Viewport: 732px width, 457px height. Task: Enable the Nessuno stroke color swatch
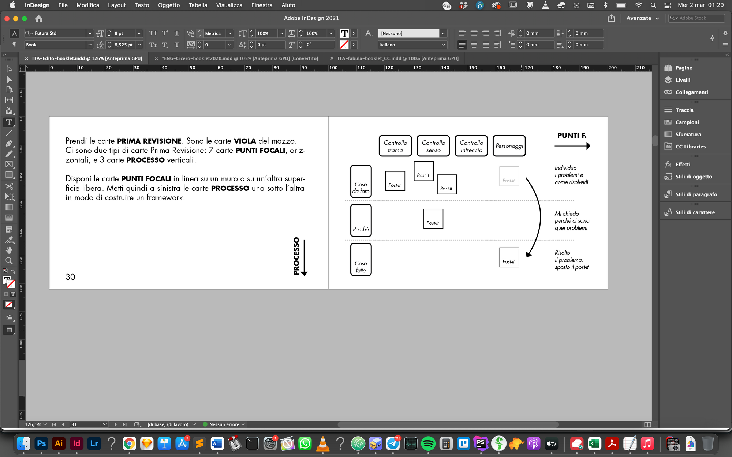9,304
